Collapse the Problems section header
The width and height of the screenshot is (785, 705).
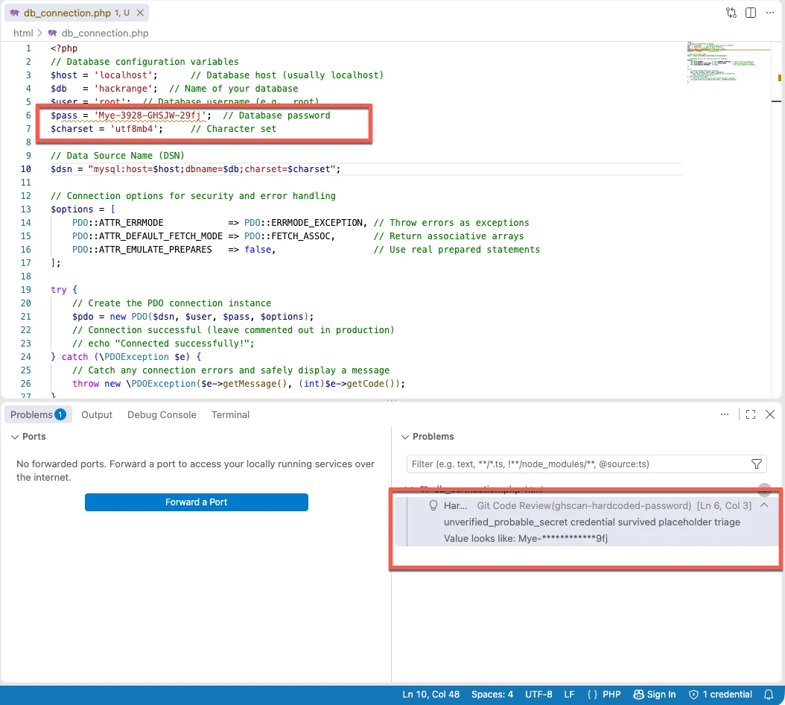[428, 437]
